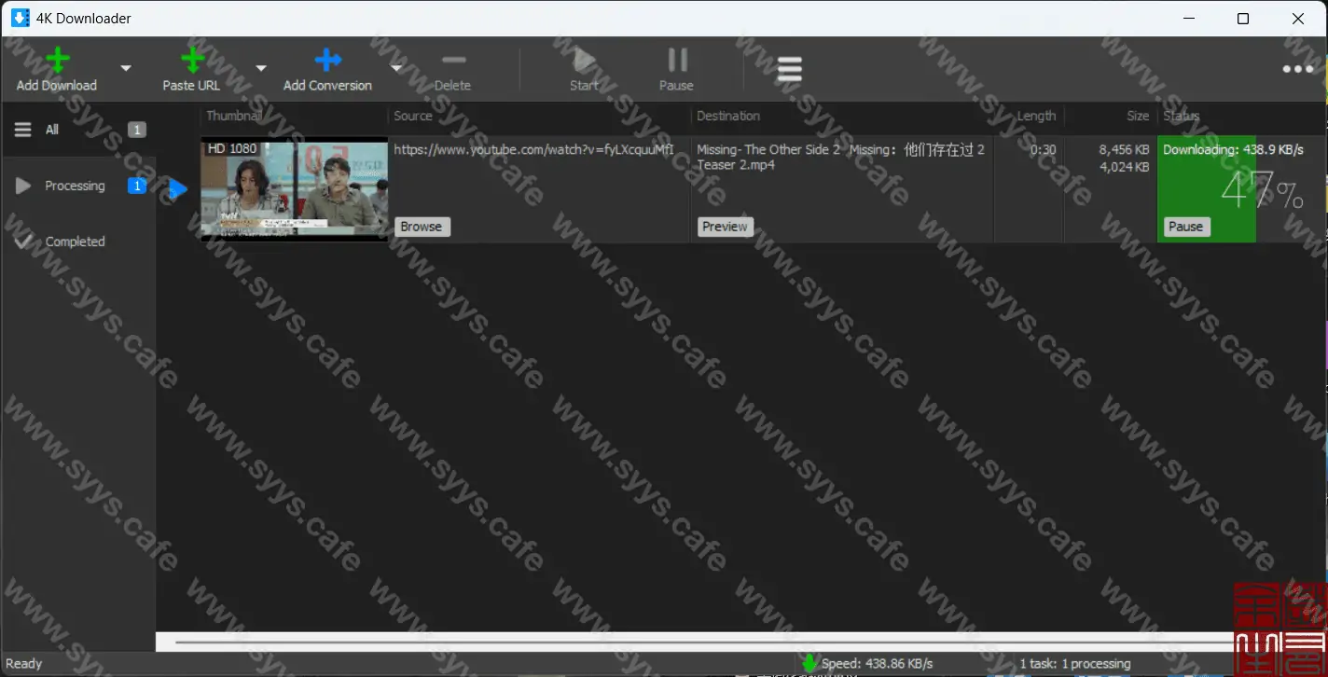Expand the Paste URL dropdown arrow
Image resolution: width=1328 pixels, height=677 pixels.
tap(261, 68)
